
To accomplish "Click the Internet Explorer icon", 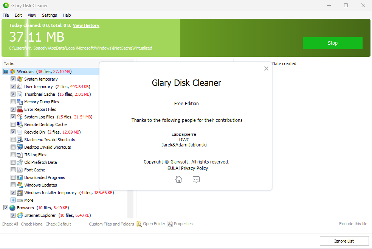I will click(20, 215).
